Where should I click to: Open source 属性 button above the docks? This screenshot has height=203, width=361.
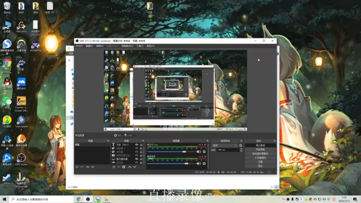(118, 135)
